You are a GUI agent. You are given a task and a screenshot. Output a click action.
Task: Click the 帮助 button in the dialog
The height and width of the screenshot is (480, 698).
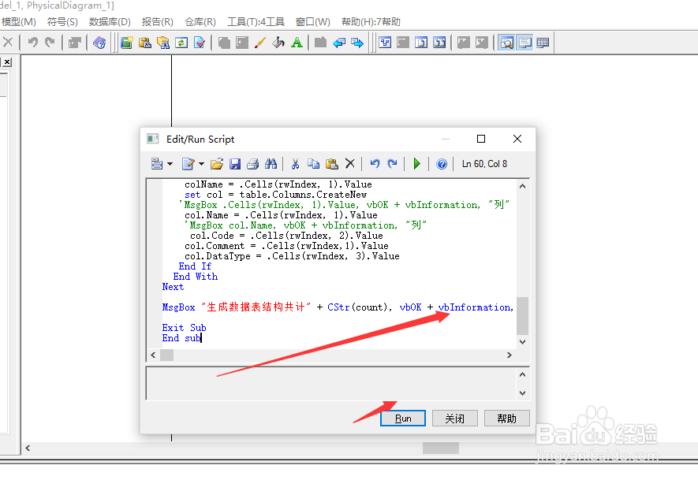[x=507, y=418]
